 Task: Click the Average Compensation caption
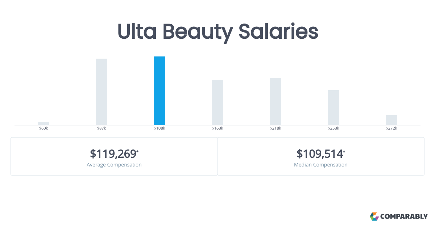click(114, 165)
